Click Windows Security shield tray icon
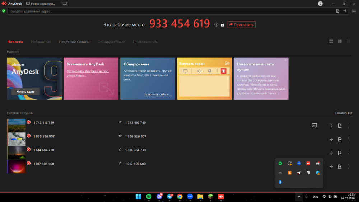Image resolution: width=359 pixels, height=202 pixels. pos(318,173)
